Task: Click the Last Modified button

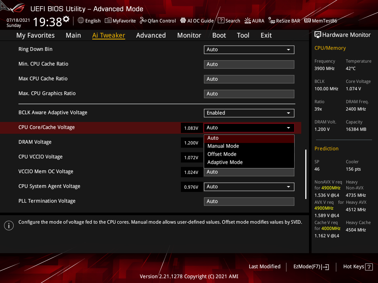Action: (264, 266)
